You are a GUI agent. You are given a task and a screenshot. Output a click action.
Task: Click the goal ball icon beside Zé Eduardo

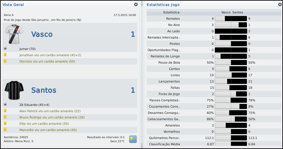point(5,105)
